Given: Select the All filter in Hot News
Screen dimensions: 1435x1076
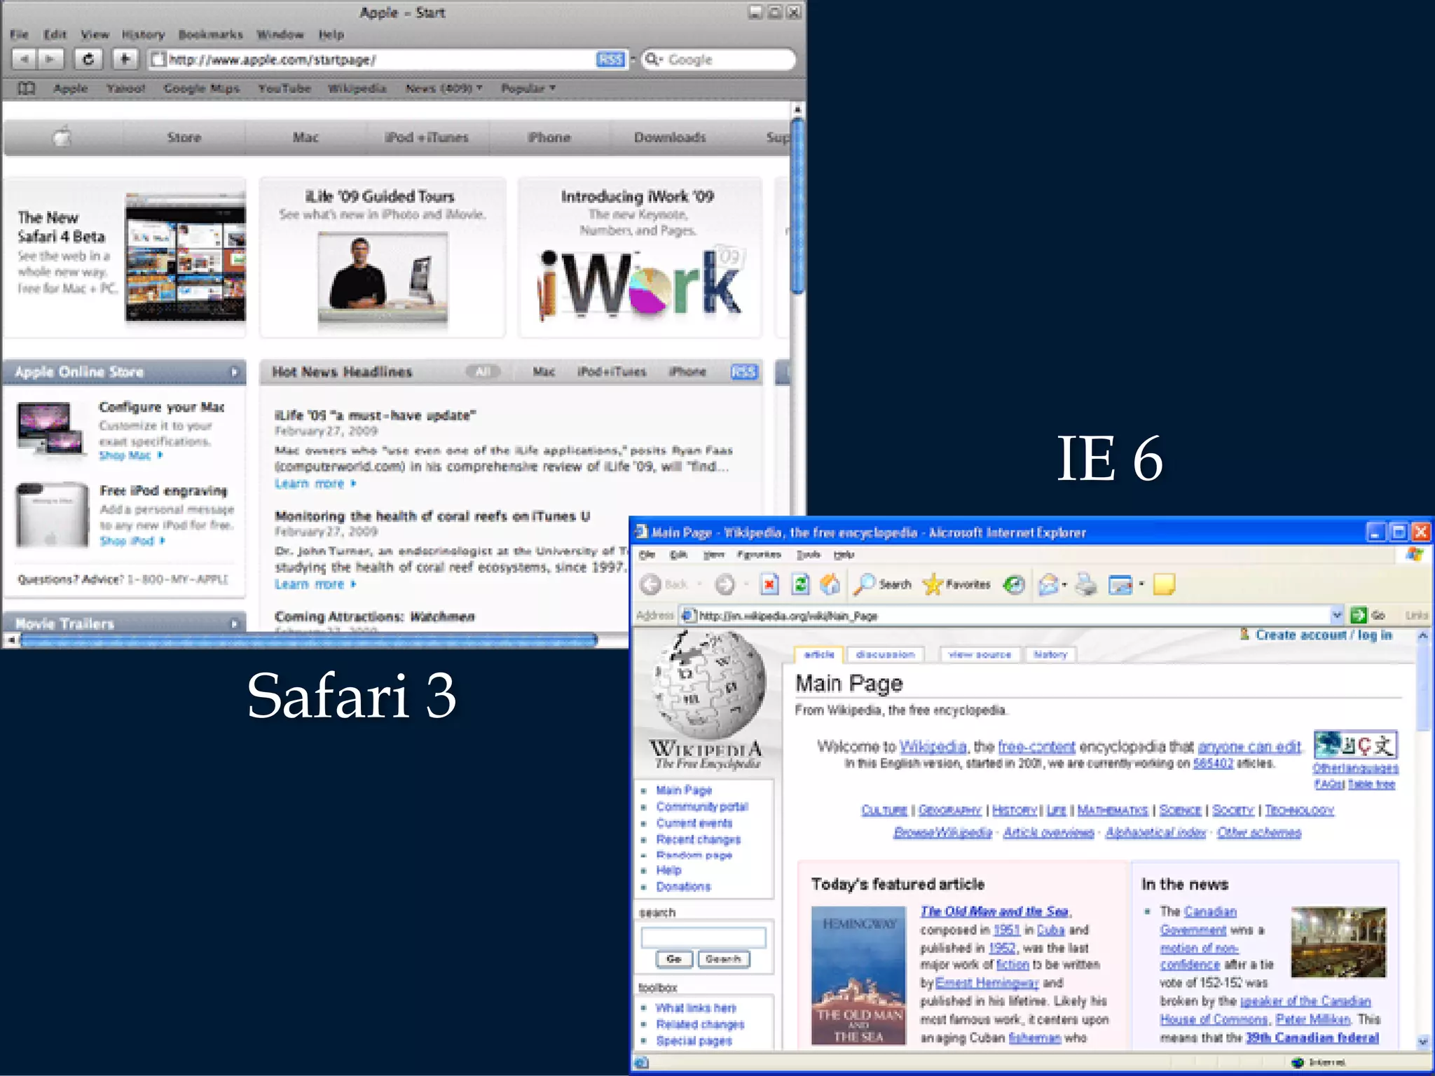Looking at the screenshot, I should pyautogui.click(x=483, y=371).
